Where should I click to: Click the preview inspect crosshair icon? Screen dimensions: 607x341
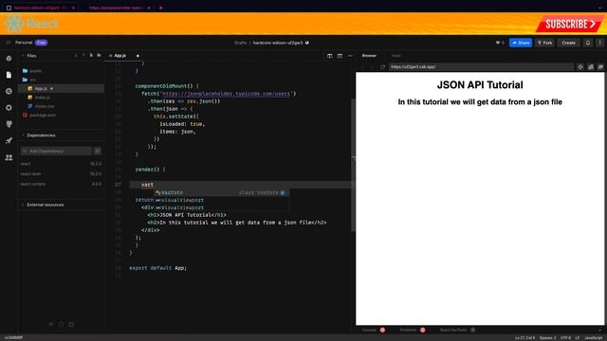pyautogui.click(x=580, y=67)
